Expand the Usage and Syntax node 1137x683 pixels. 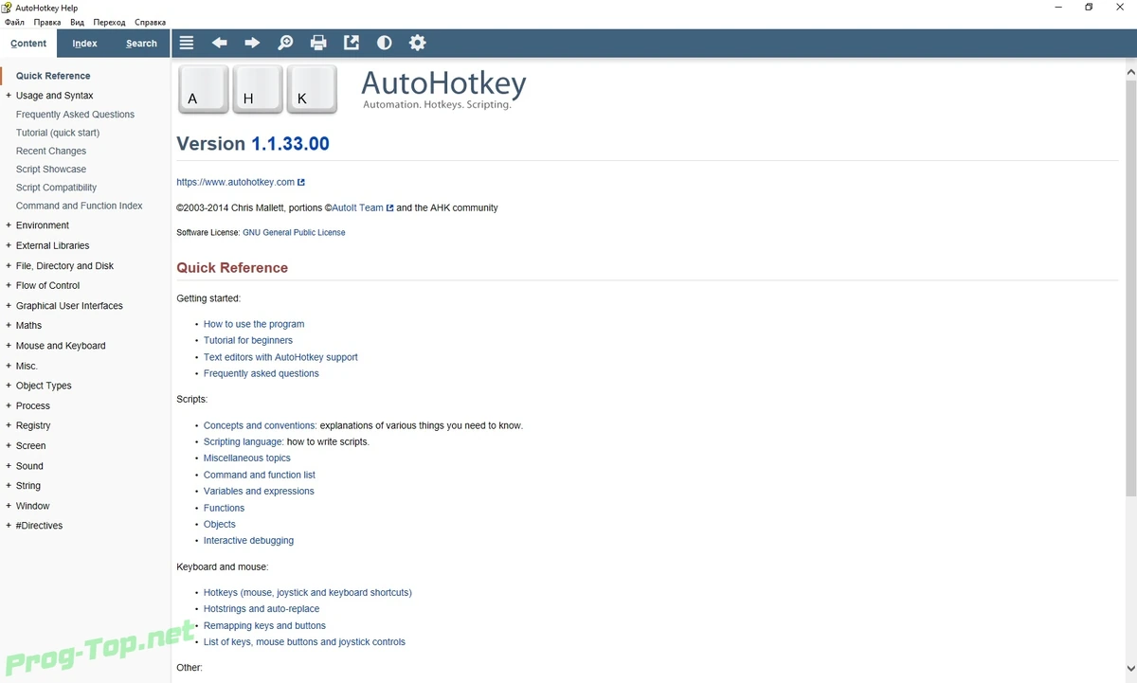coord(9,96)
